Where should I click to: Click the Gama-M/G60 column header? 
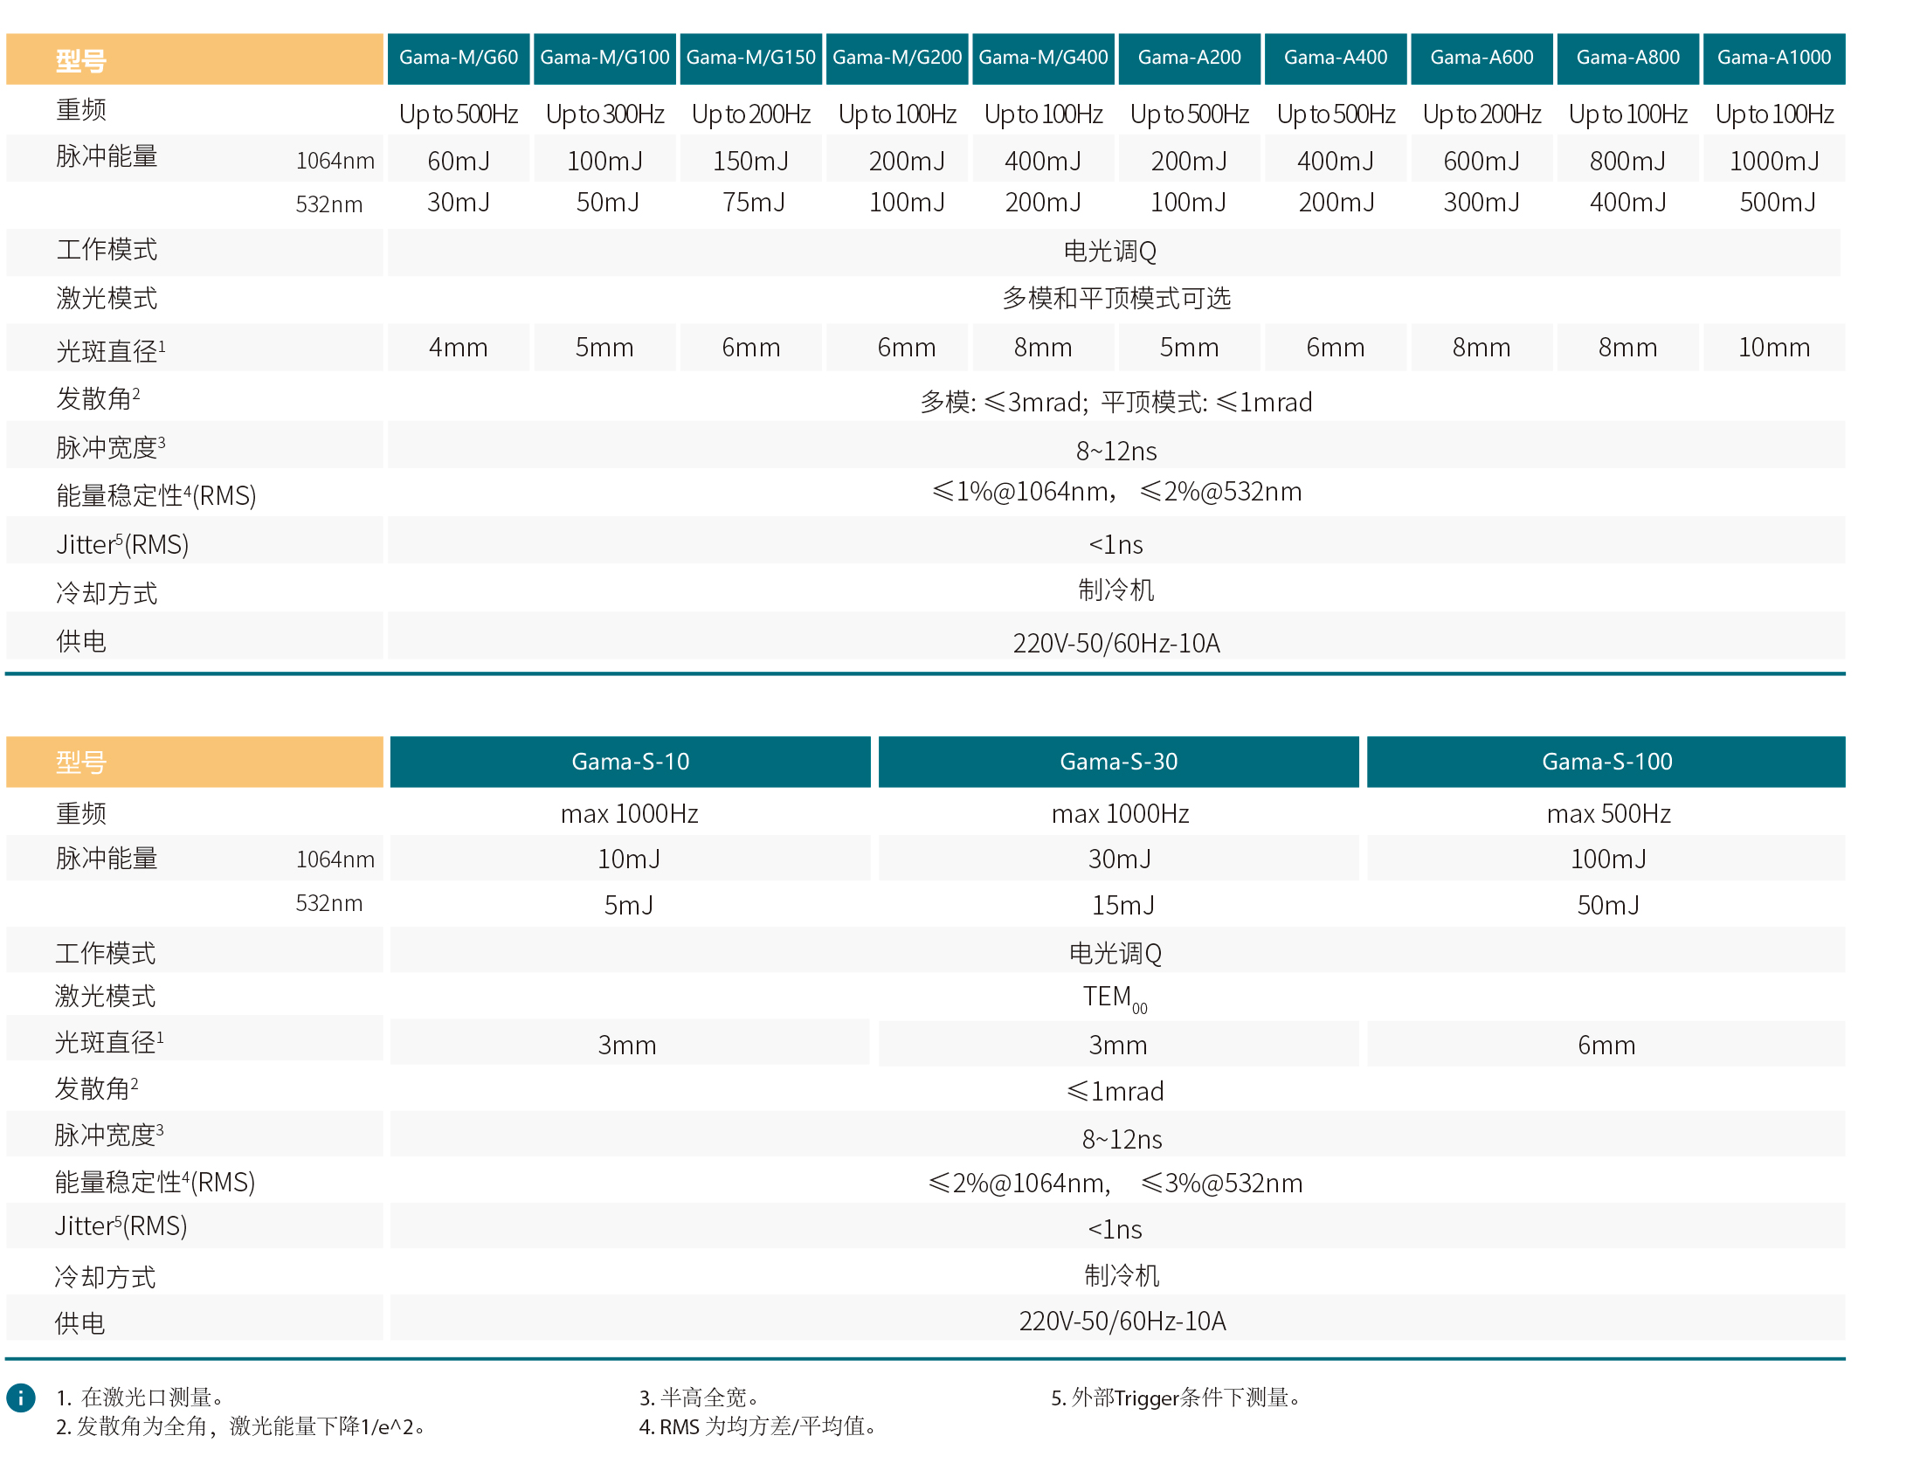458,58
